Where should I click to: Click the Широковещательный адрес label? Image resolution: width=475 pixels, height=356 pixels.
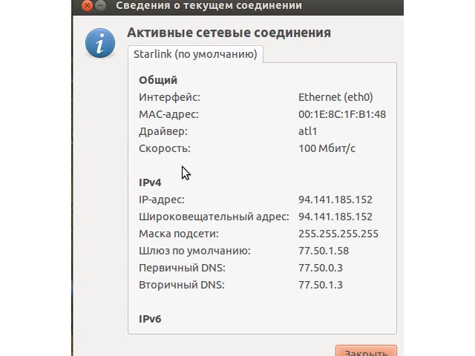(x=214, y=217)
